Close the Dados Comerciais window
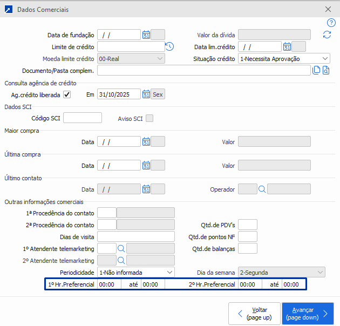The width and height of the screenshot is (340, 326). click(328, 9)
